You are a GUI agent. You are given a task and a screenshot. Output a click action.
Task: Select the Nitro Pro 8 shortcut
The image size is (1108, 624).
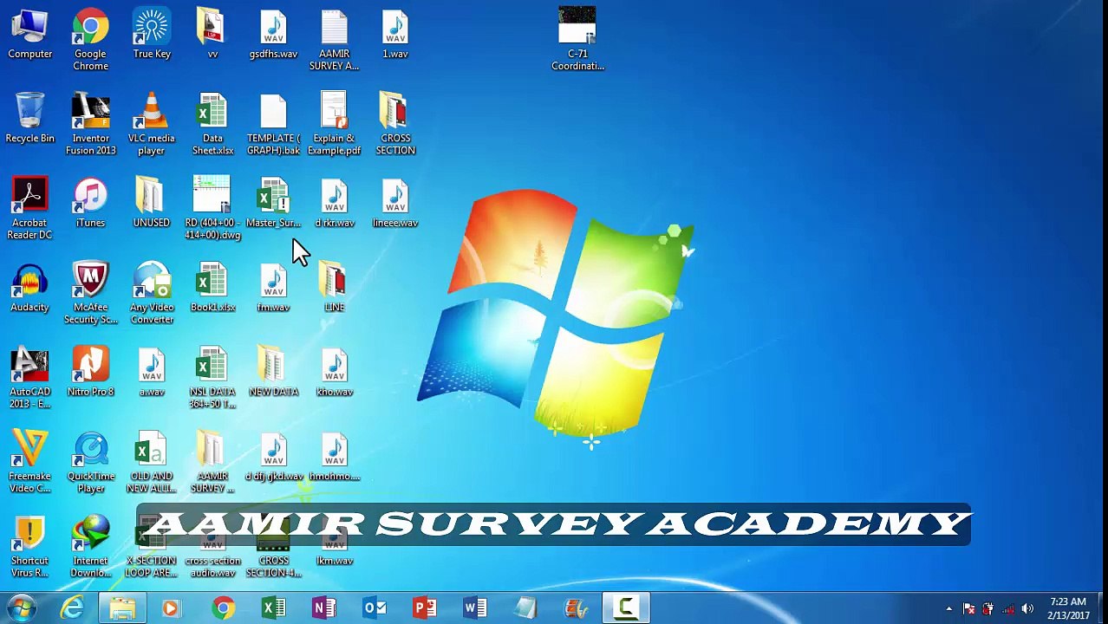coord(90,373)
